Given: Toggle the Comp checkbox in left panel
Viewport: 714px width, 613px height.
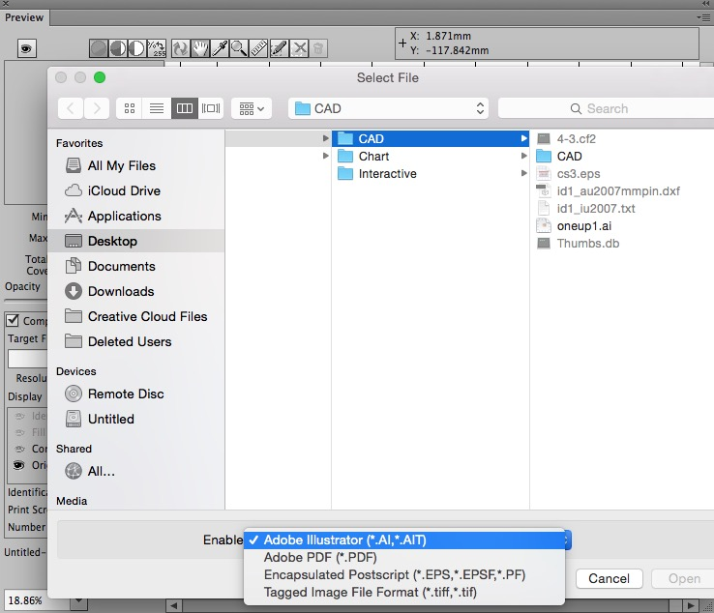Looking at the screenshot, I should [x=14, y=320].
